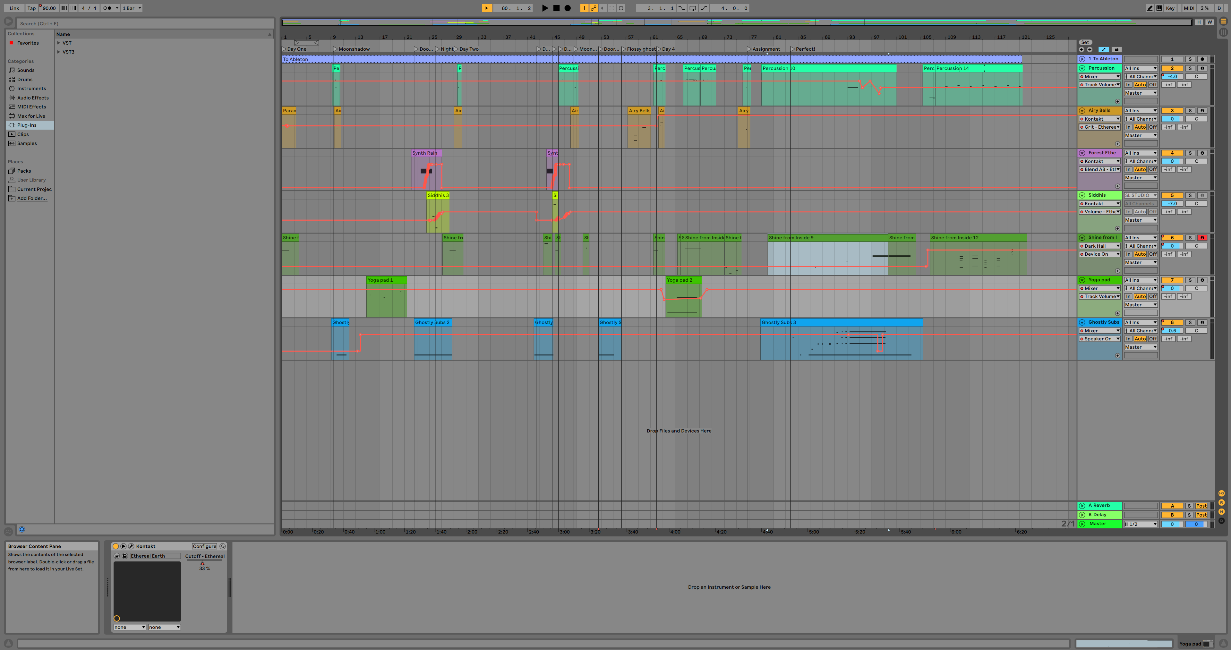
Task: Toggle the Automation Mode button
Action: click(x=1103, y=50)
